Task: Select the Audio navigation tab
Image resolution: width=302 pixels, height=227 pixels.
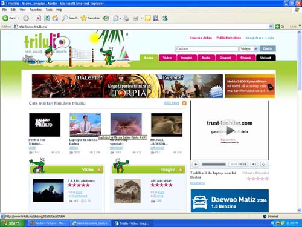Action: pos(206,58)
